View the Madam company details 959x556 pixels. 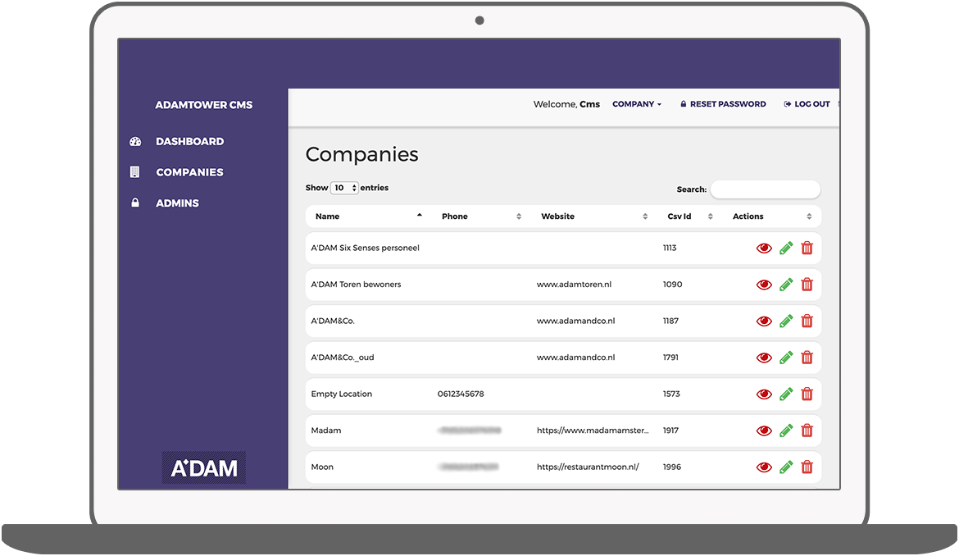click(x=764, y=431)
